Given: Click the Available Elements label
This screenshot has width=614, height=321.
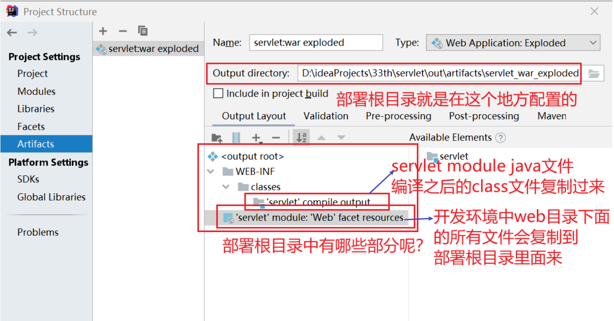Looking at the screenshot, I should click(x=450, y=138).
